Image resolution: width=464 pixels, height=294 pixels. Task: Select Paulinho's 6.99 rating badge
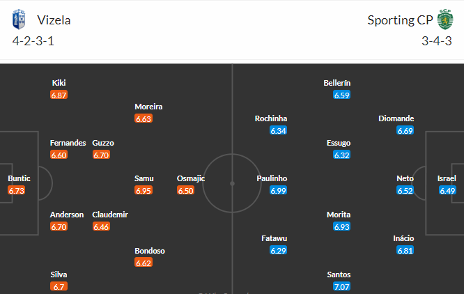(279, 190)
